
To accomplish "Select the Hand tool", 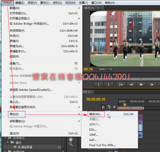I will tap(71, 139).
